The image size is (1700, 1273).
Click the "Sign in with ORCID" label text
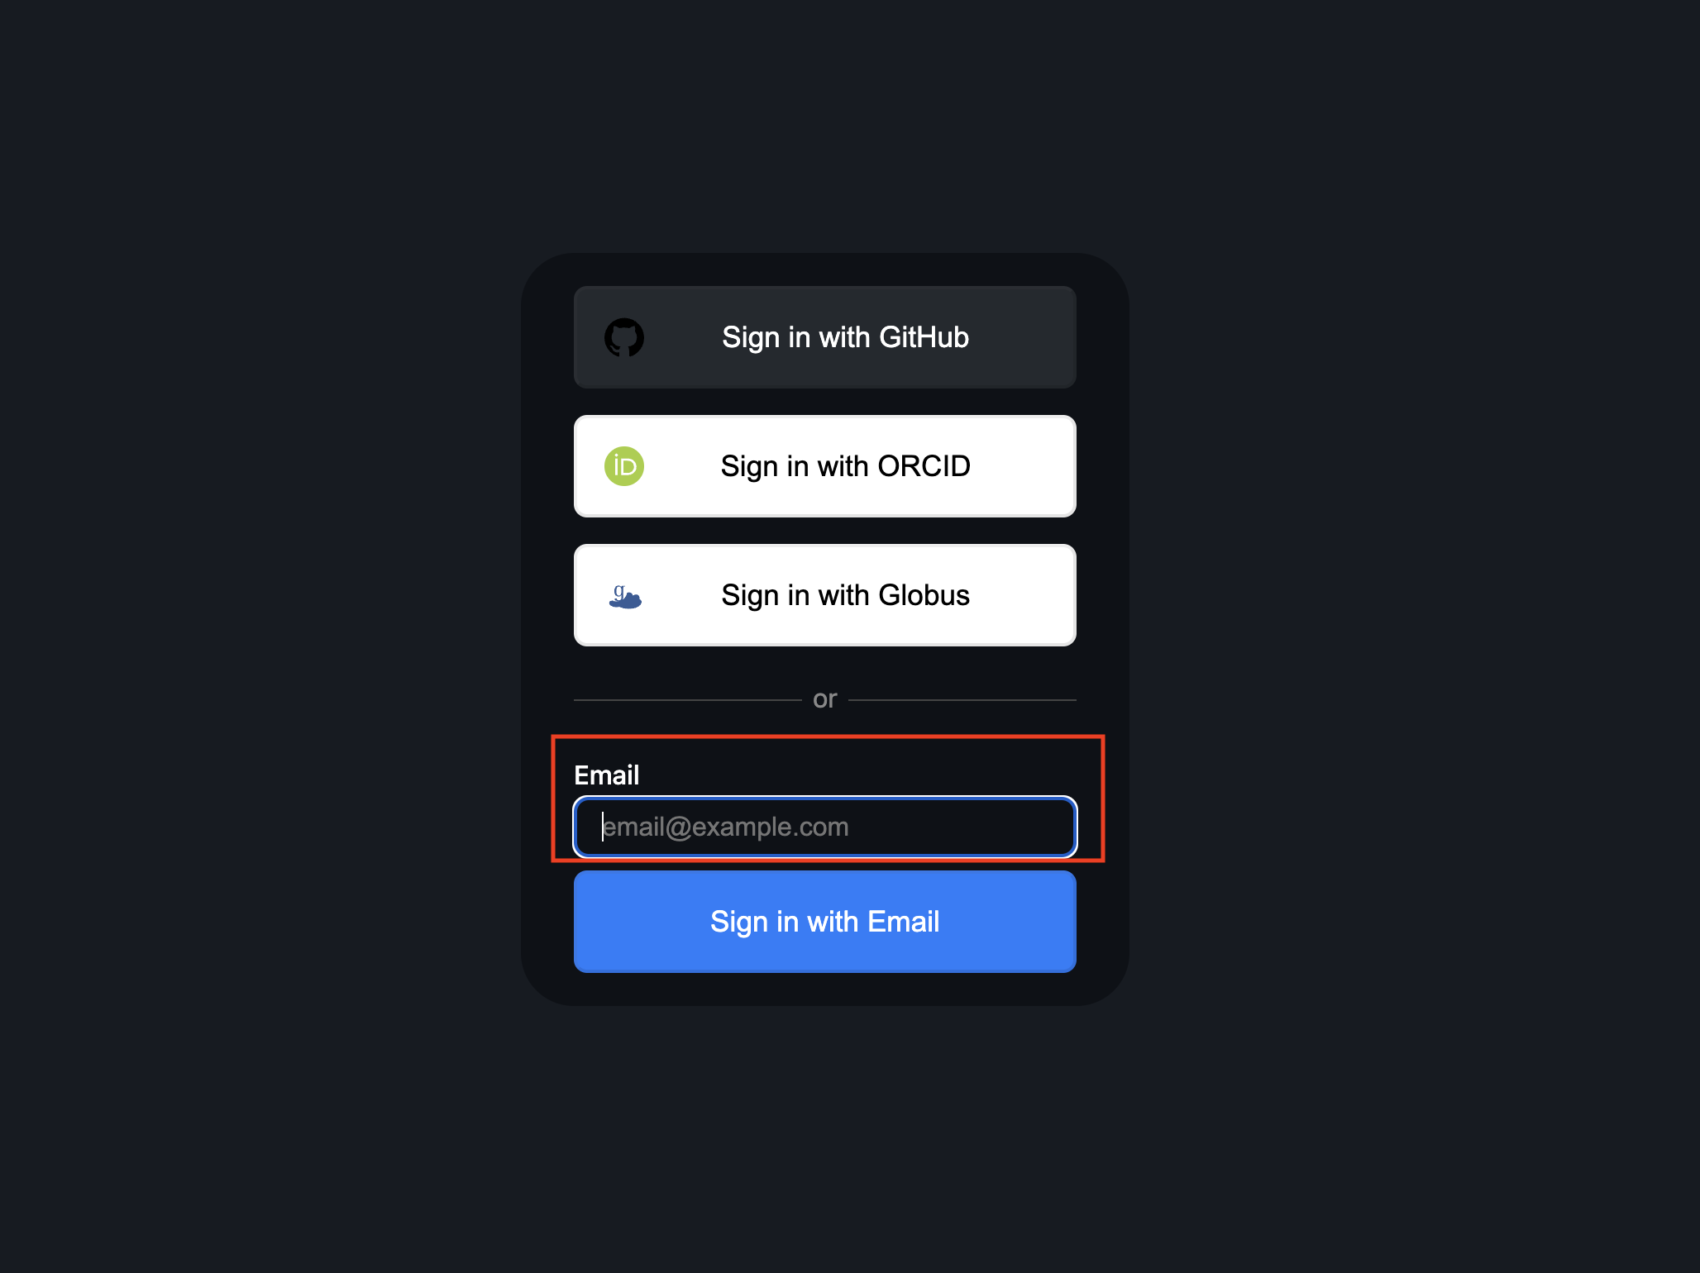pyautogui.click(x=845, y=466)
